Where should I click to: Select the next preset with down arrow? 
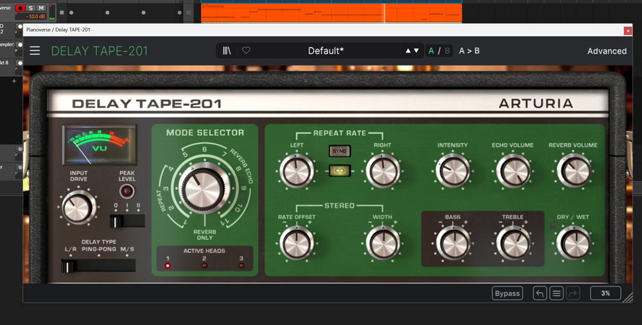417,51
